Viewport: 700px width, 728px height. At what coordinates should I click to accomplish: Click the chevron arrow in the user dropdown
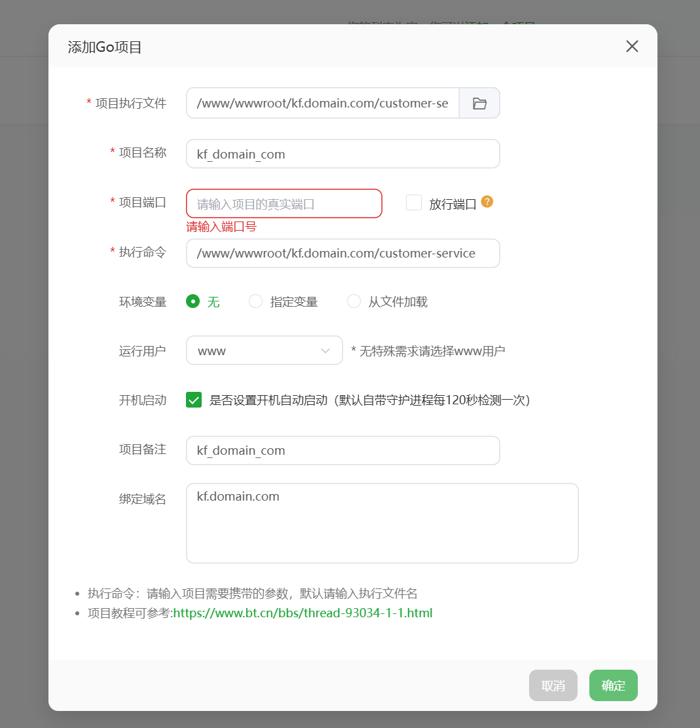point(325,351)
